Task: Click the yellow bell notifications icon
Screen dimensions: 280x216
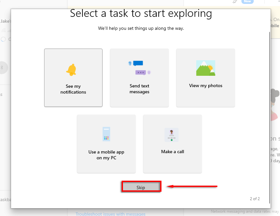Action: point(71,70)
